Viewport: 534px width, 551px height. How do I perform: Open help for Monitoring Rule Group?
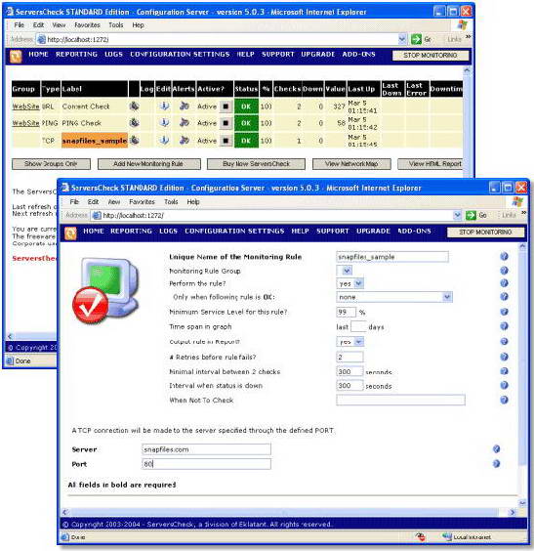(x=504, y=271)
